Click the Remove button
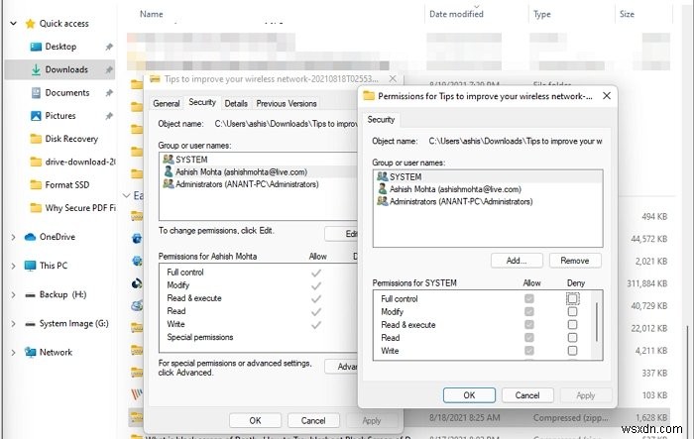Image resolution: width=694 pixels, height=439 pixels. pos(575,261)
